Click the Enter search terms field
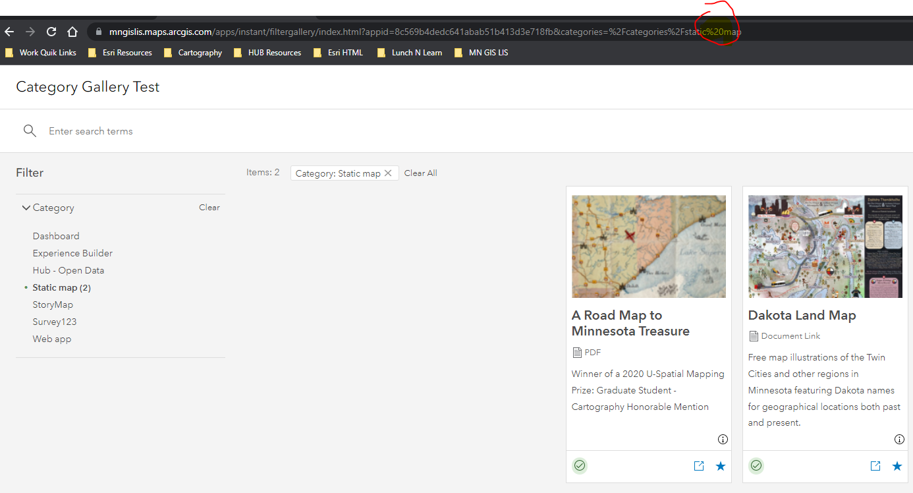Screen dimensions: 913x493 [x=461, y=131]
